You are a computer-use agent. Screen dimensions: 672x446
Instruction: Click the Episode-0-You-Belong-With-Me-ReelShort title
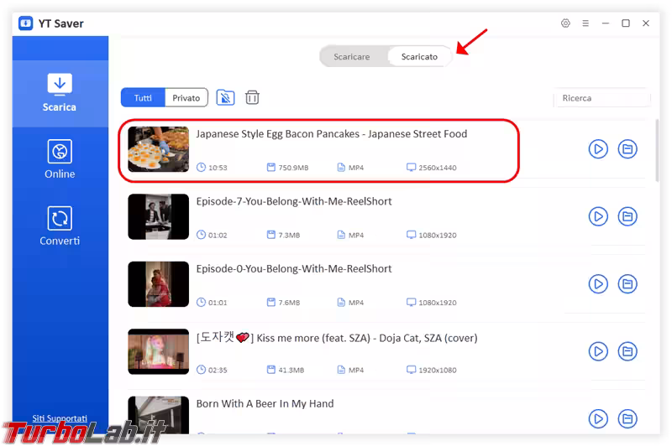click(x=293, y=268)
